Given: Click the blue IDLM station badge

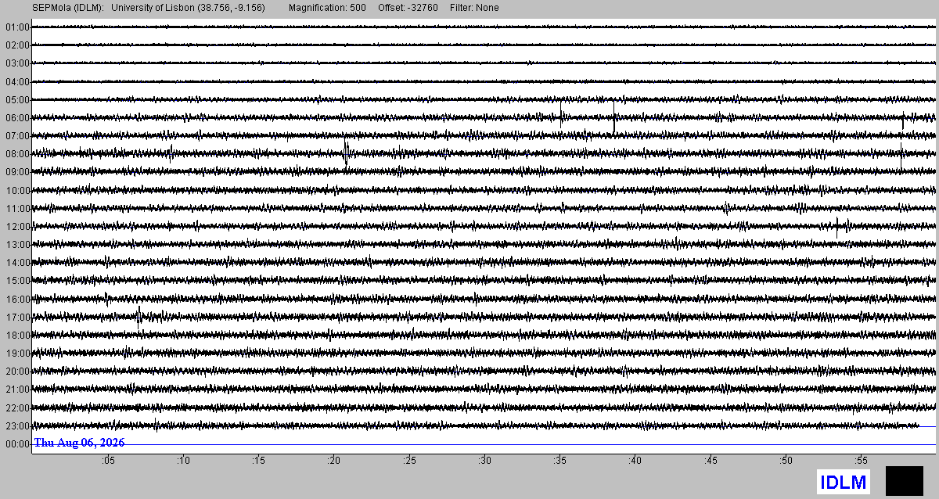Looking at the screenshot, I should click(x=844, y=482).
